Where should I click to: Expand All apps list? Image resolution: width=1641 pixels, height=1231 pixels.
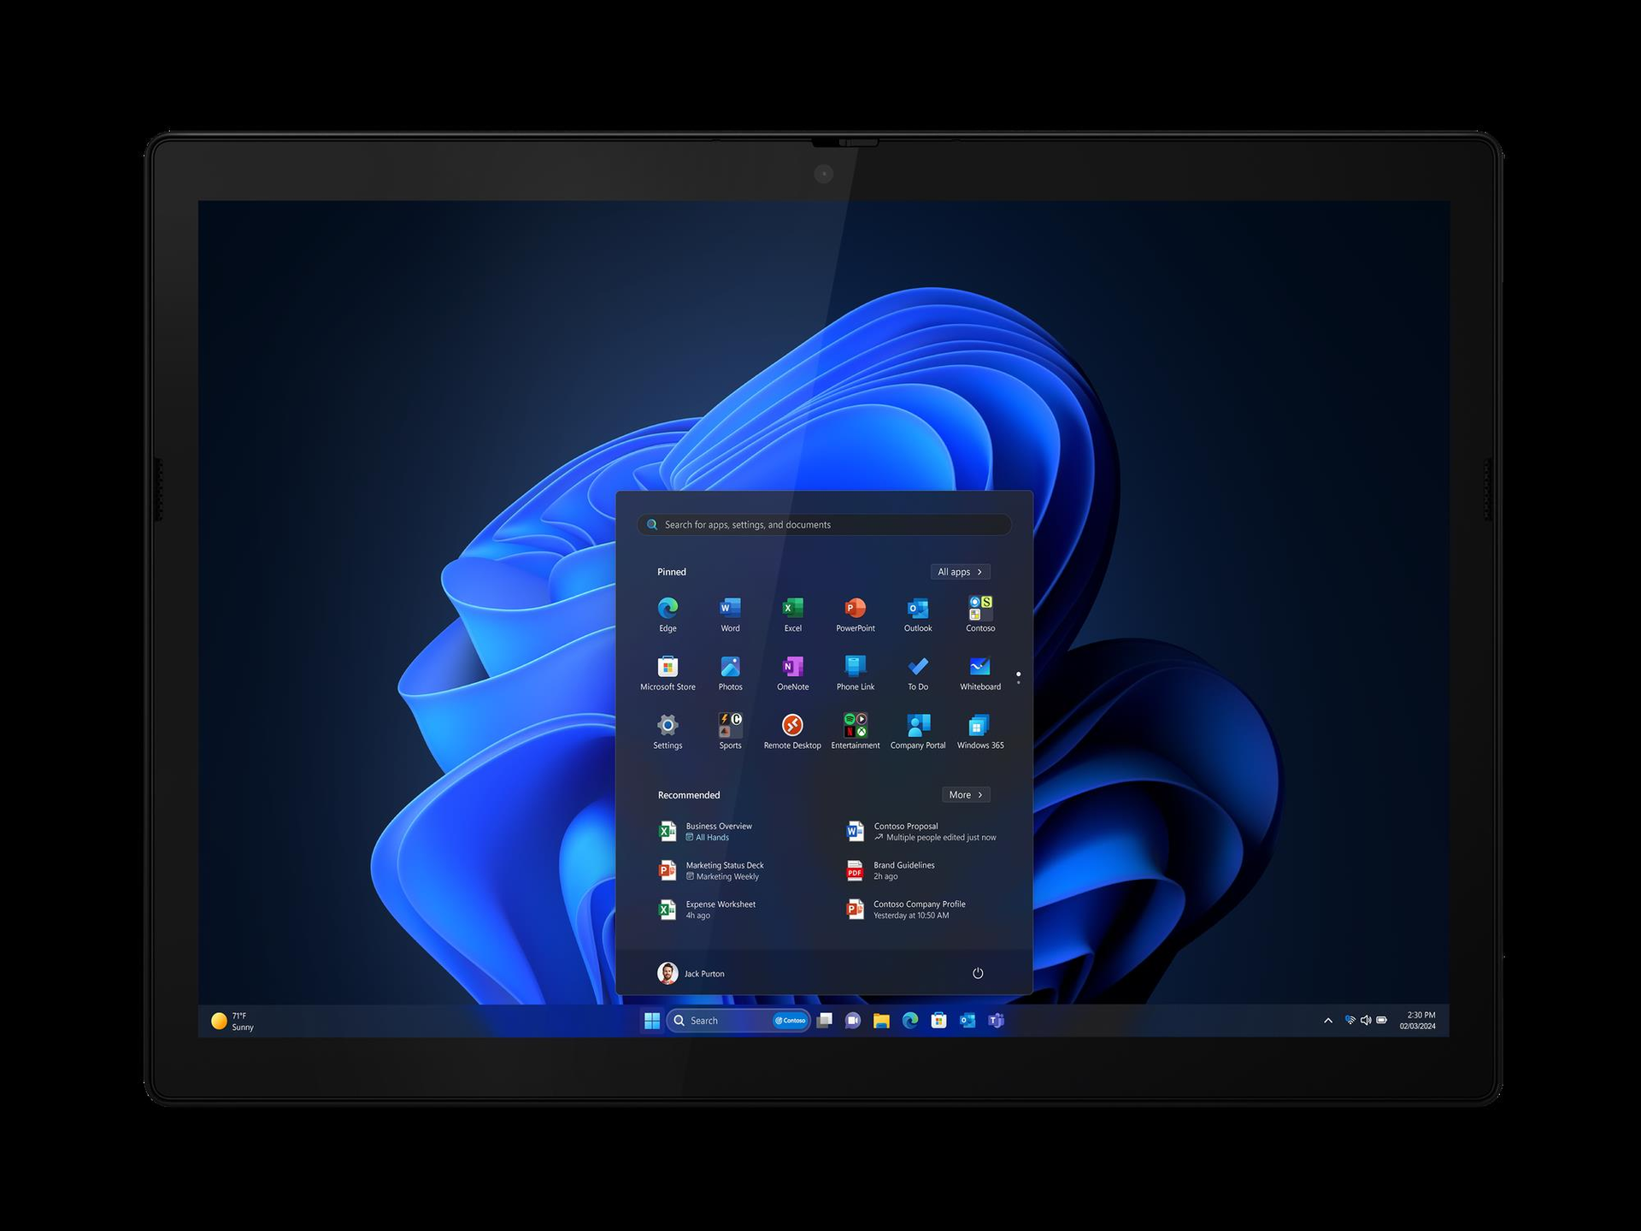[960, 572]
